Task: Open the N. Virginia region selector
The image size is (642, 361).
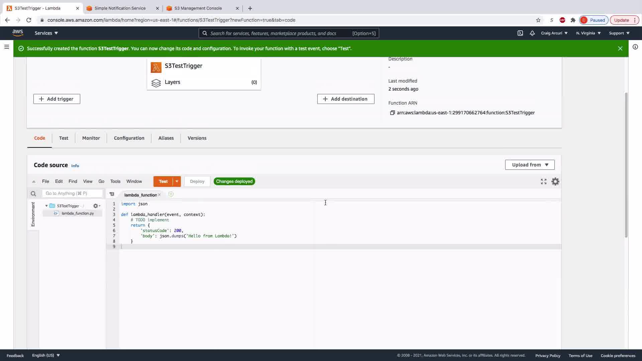Action: coord(588,33)
